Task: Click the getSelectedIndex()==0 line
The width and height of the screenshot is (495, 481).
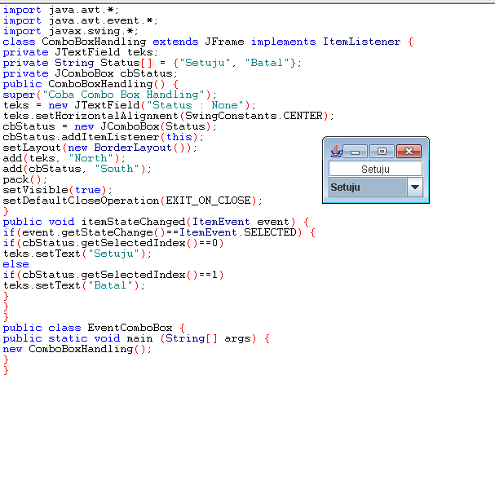Action: 113,243
